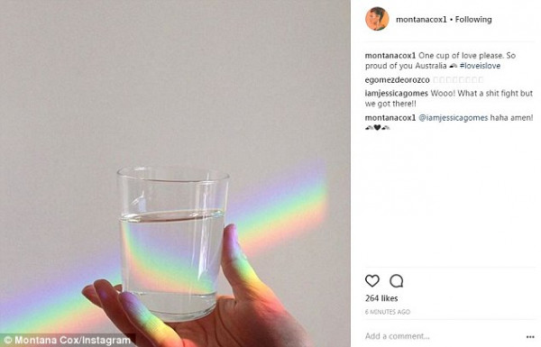The width and height of the screenshot is (541, 347).
Task: Open the @iamjessicagomes mention link
Action: tap(453, 118)
